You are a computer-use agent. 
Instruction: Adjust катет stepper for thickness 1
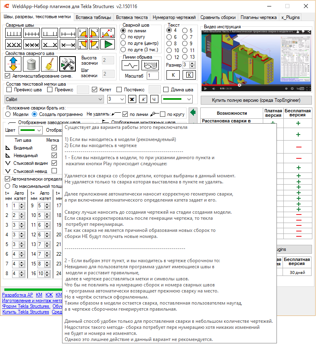(x=21, y=206)
